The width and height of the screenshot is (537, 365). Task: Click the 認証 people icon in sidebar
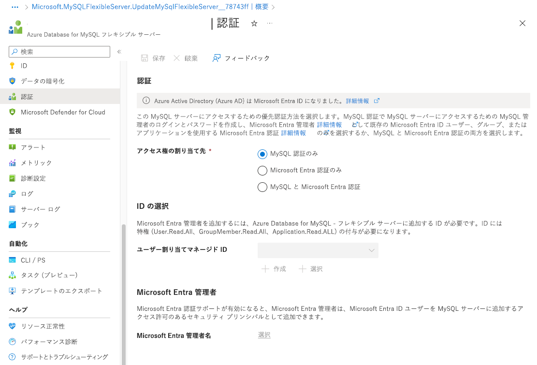pyautogui.click(x=13, y=97)
